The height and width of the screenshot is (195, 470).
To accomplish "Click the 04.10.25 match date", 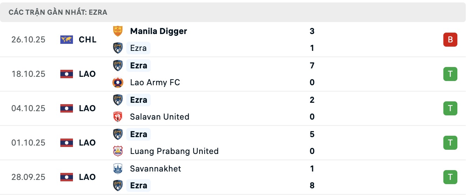I will (28, 108).
